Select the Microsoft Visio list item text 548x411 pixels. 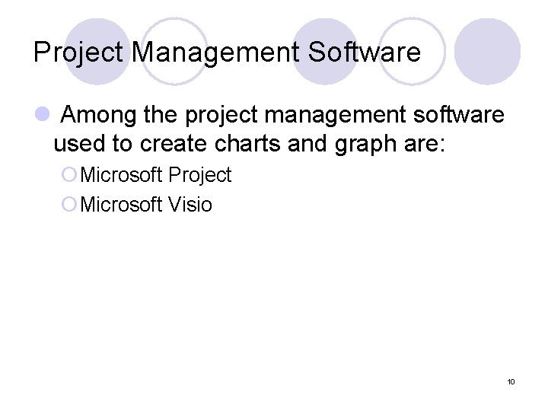click(x=145, y=205)
